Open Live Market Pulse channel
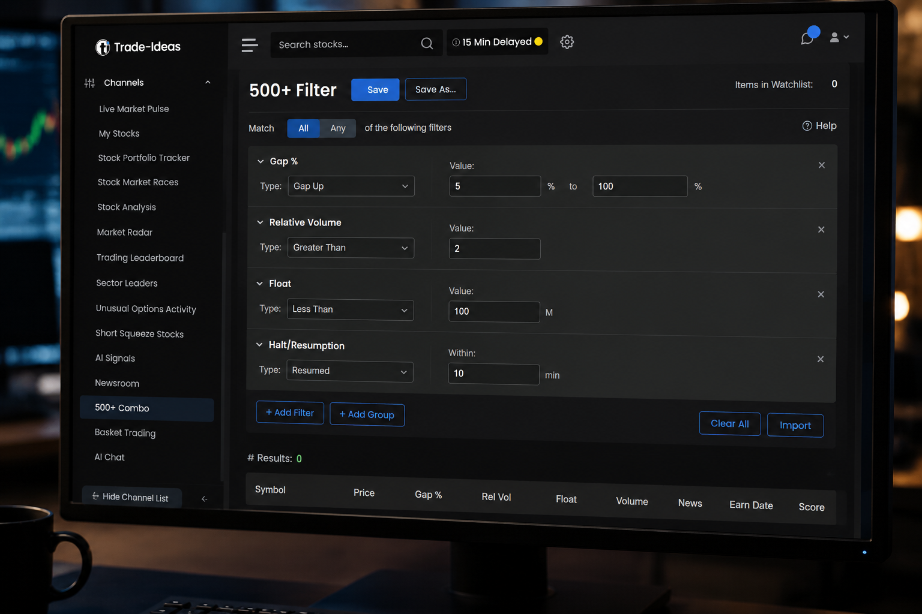922x614 pixels. [134, 109]
